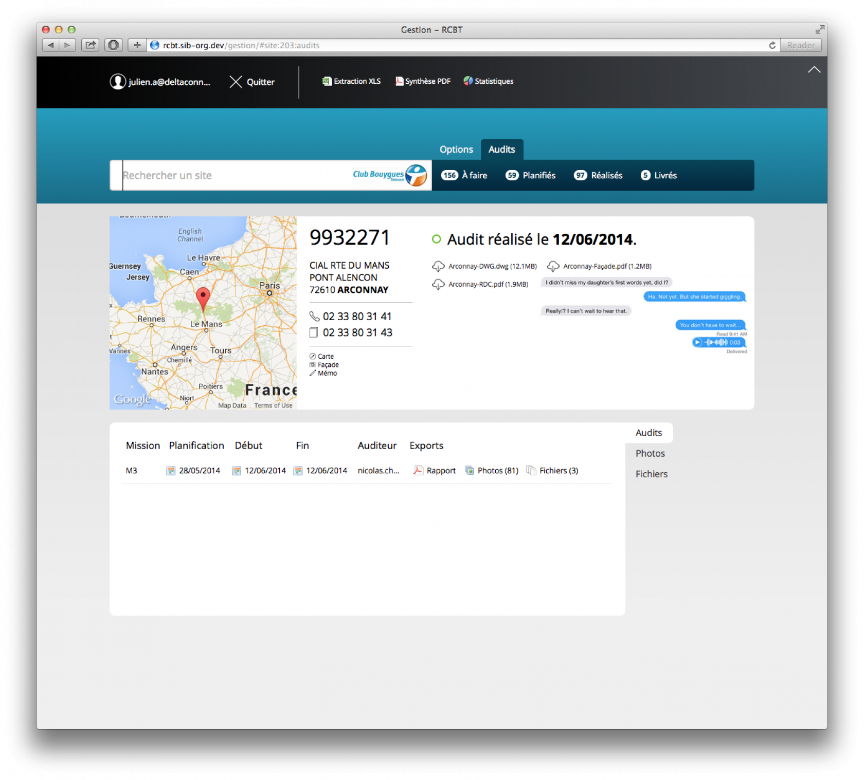
Task: Show the 156 À faire audits
Action: [464, 175]
